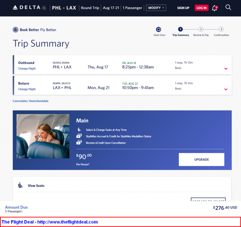Image resolution: width=241 pixels, height=227 pixels.
Task: Click Change Flight under Outbound
Action: tap(27, 69)
